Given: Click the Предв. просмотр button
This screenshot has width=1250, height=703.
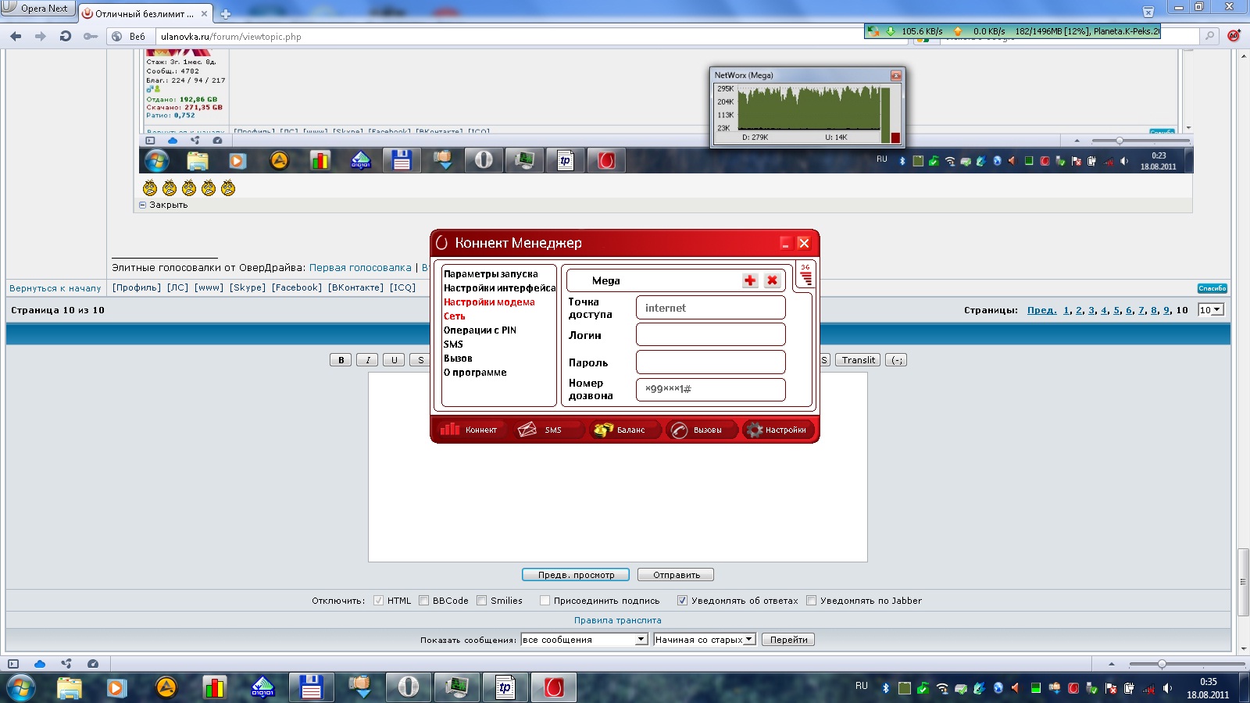Looking at the screenshot, I should tap(577, 575).
